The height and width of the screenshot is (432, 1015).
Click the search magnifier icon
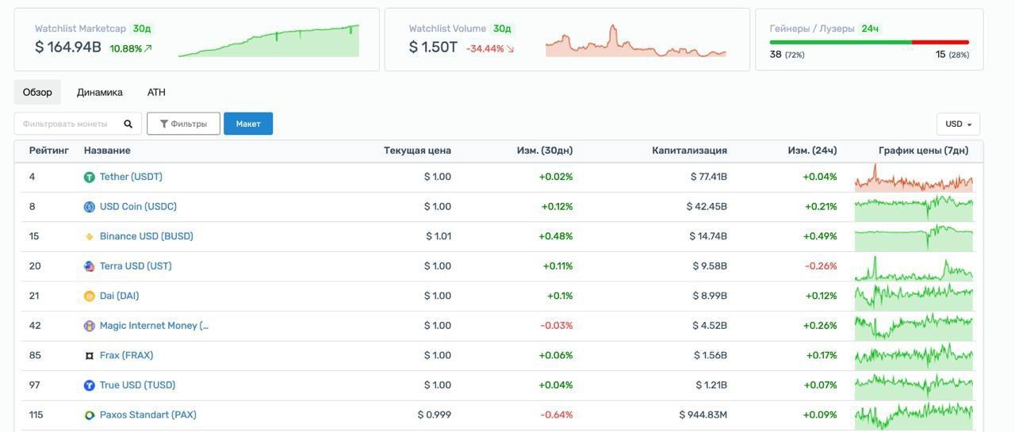coord(128,124)
